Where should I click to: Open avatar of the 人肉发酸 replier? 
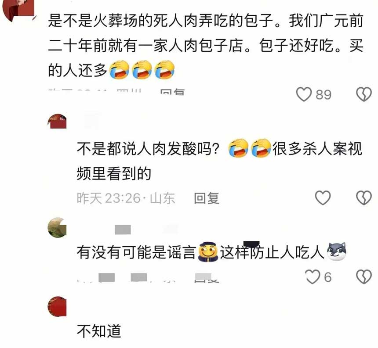[57, 121]
